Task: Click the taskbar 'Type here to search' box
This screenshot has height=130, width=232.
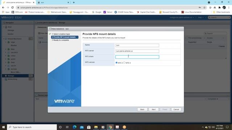Action: point(32,127)
